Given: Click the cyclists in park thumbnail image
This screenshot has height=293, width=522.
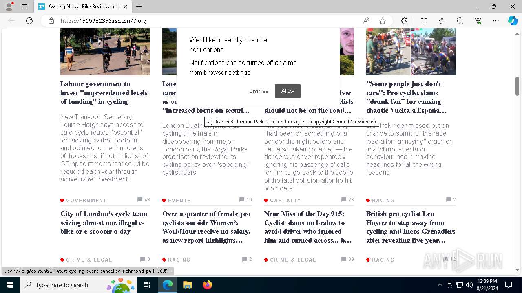Looking at the screenshot, I should pyautogui.click(x=105, y=52).
